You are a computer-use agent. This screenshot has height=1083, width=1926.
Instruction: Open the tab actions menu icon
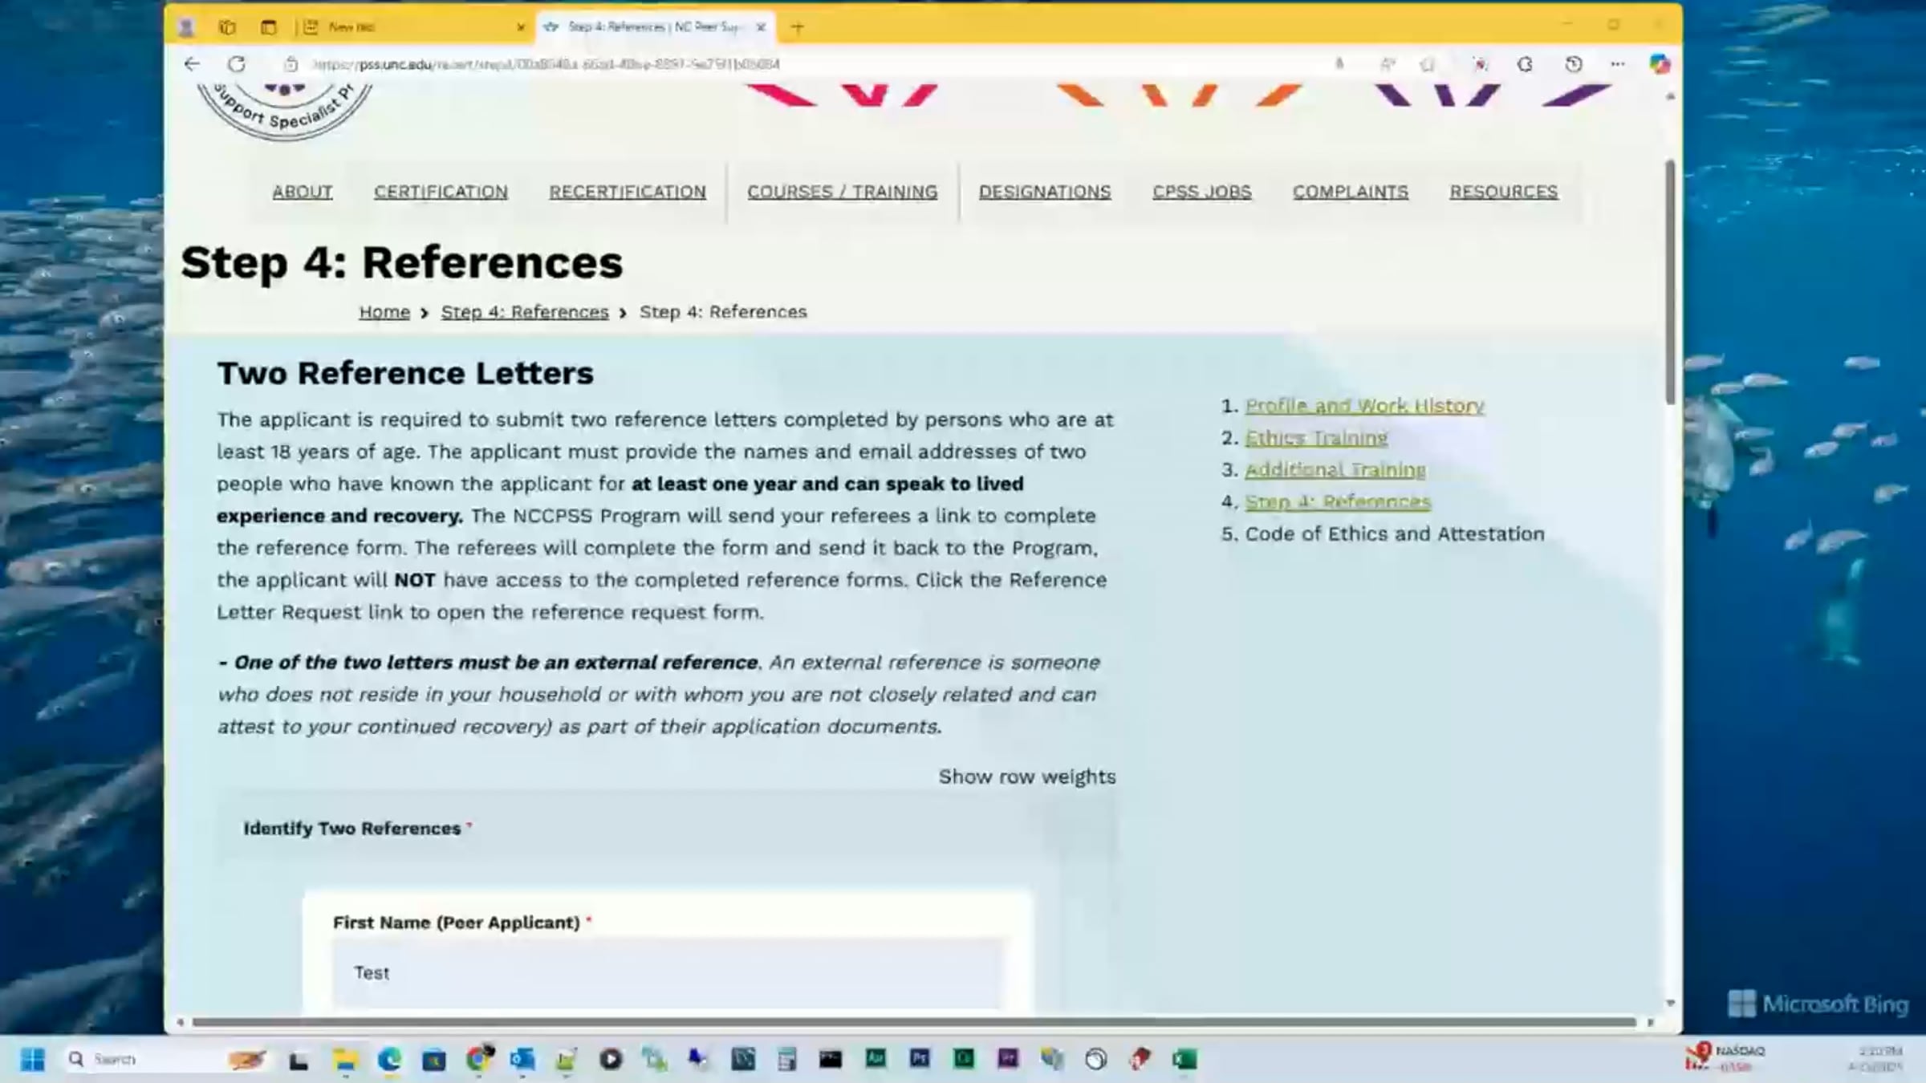tap(268, 27)
